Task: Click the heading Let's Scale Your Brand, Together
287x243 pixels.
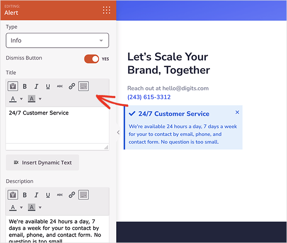Action: click(169, 63)
